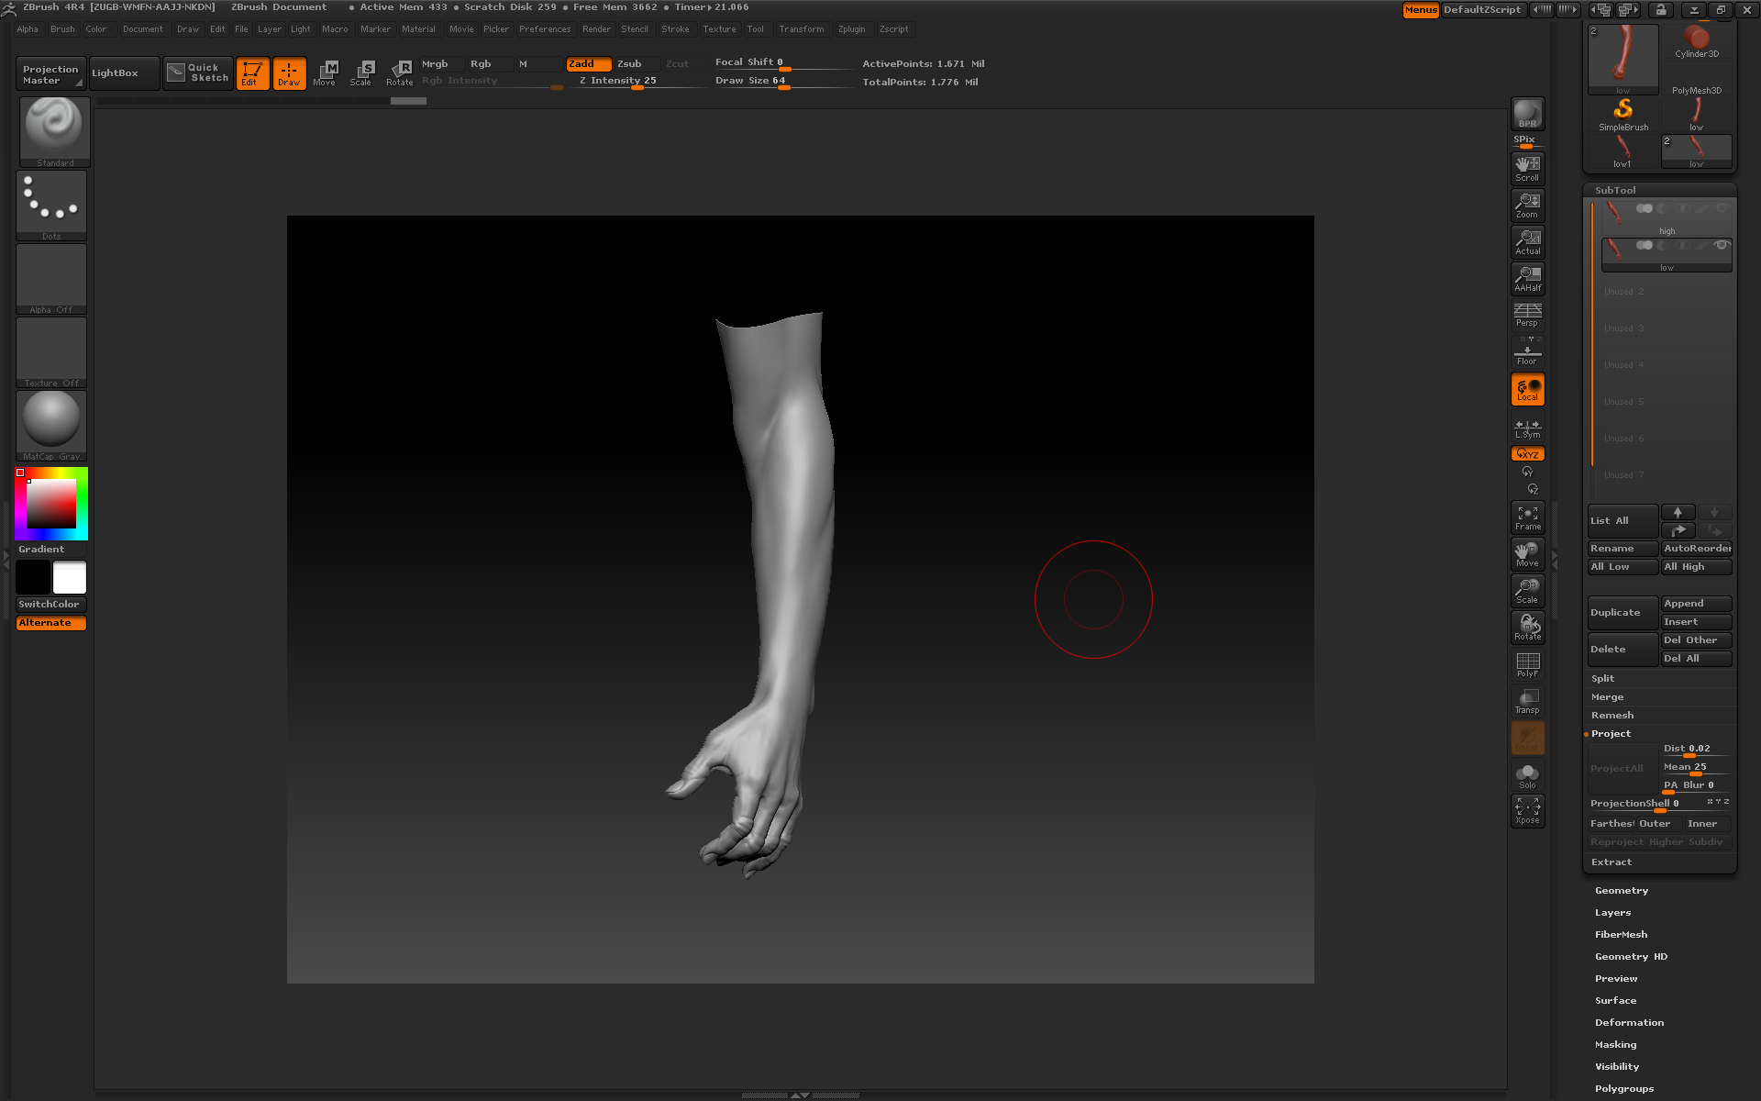Image resolution: width=1761 pixels, height=1101 pixels.
Task: Click the BPR render icon
Action: tap(1527, 114)
